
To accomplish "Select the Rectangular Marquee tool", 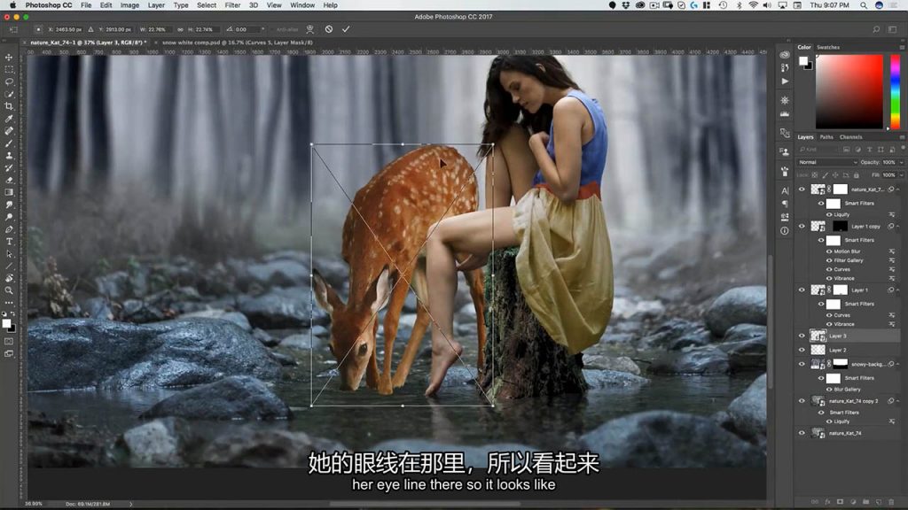I will (9, 69).
